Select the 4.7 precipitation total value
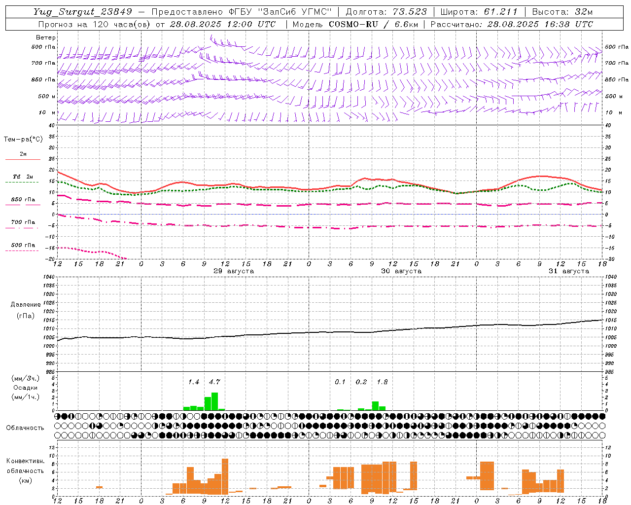 pos(214,382)
